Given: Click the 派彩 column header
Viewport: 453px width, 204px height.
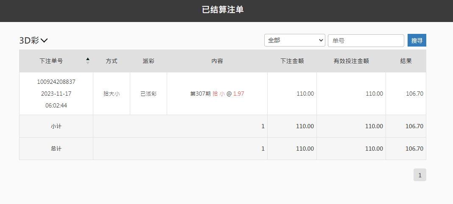Looking at the screenshot, I should tap(148, 61).
